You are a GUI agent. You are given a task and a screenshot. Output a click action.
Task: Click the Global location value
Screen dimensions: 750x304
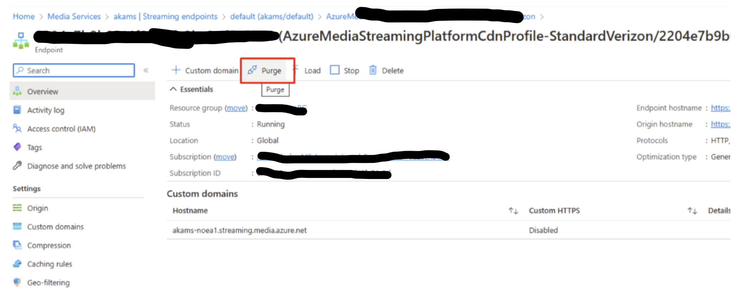click(x=267, y=140)
